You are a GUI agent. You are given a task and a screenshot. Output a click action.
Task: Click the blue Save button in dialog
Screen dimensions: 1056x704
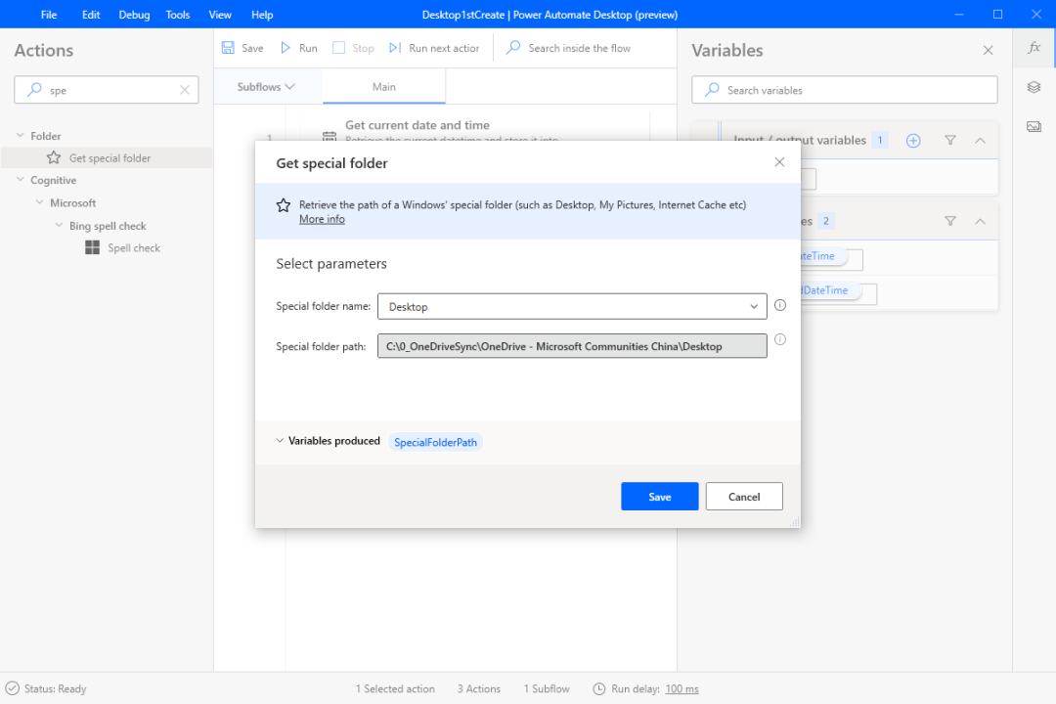pos(659,497)
